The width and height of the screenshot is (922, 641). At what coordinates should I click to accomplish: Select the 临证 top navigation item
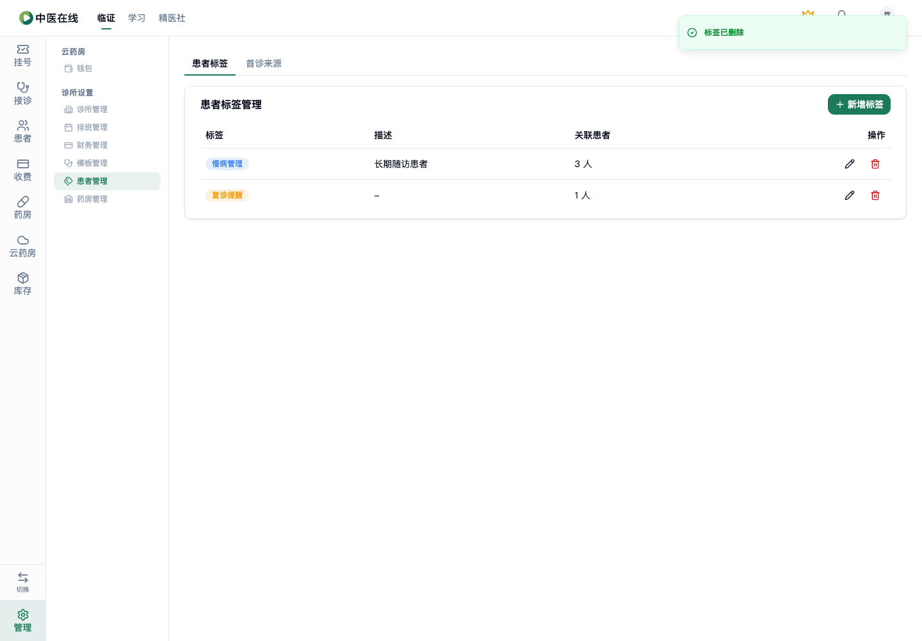106,18
